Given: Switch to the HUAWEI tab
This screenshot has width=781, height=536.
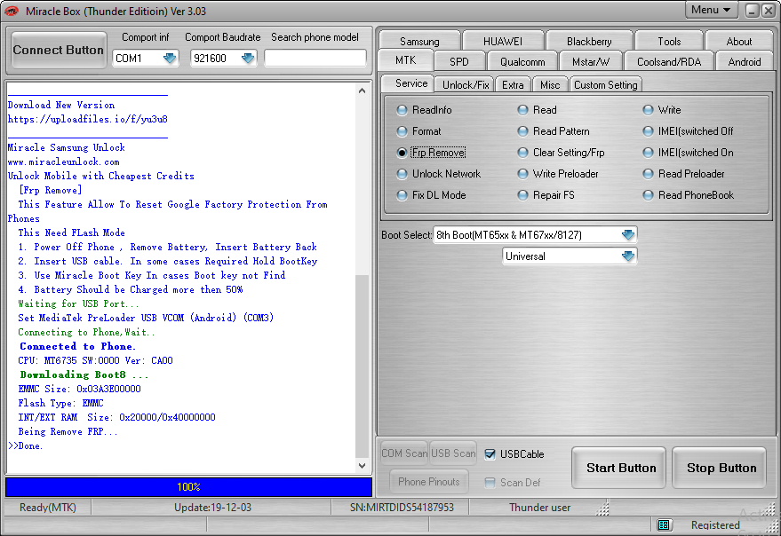Looking at the screenshot, I should pos(503,42).
